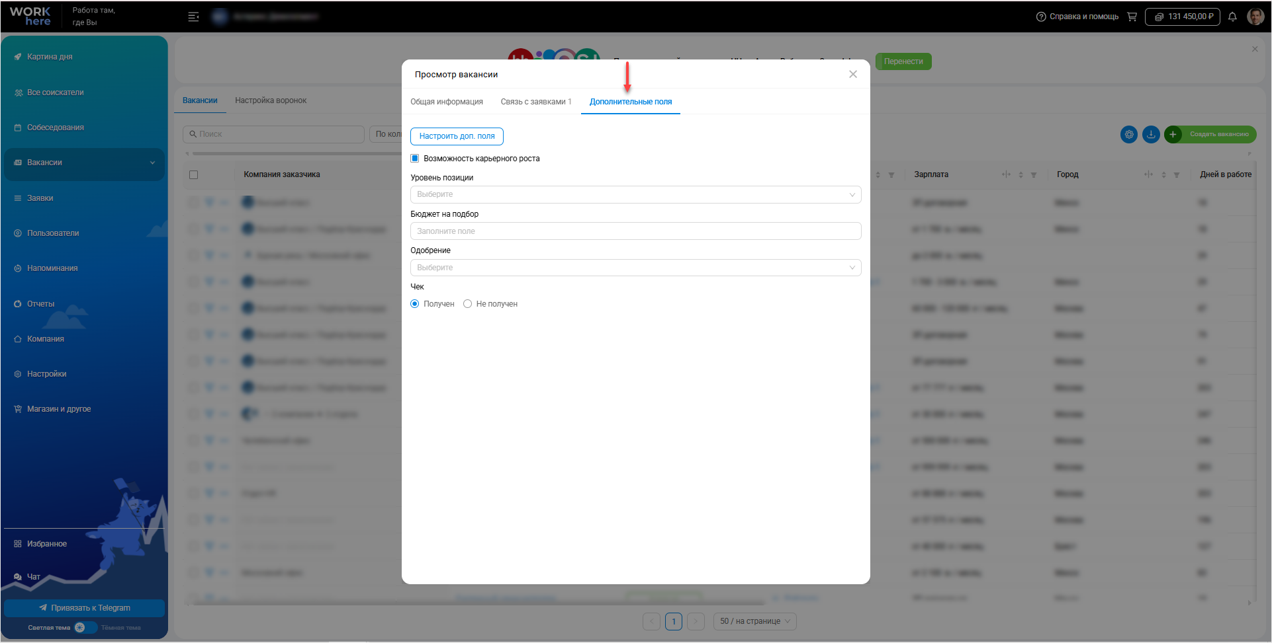Screen dimensions: 1272x643
Task: Click the Город column filter icon
Action: coord(1177,175)
